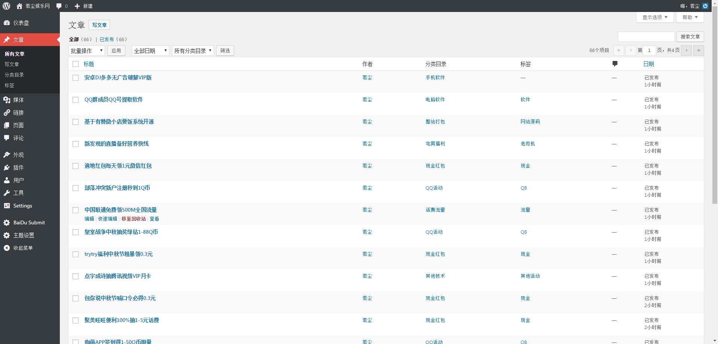Open the 仪表盘 dashboard icon
The height and width of the screenshot is (344, 718).
pyautogui.click(x=7, y=23)
